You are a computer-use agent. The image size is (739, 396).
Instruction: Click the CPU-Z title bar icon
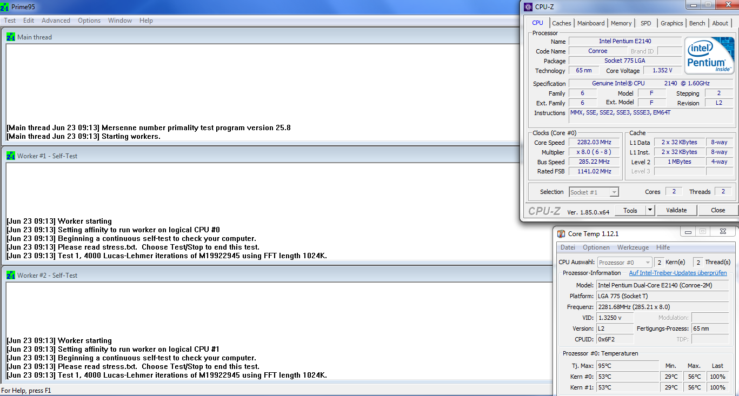[528, 6]
